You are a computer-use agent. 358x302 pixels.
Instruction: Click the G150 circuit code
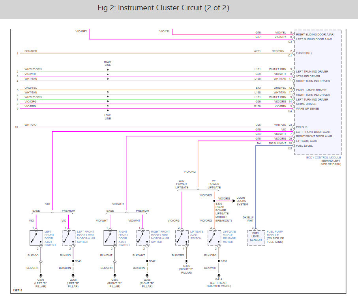point(257,106)
